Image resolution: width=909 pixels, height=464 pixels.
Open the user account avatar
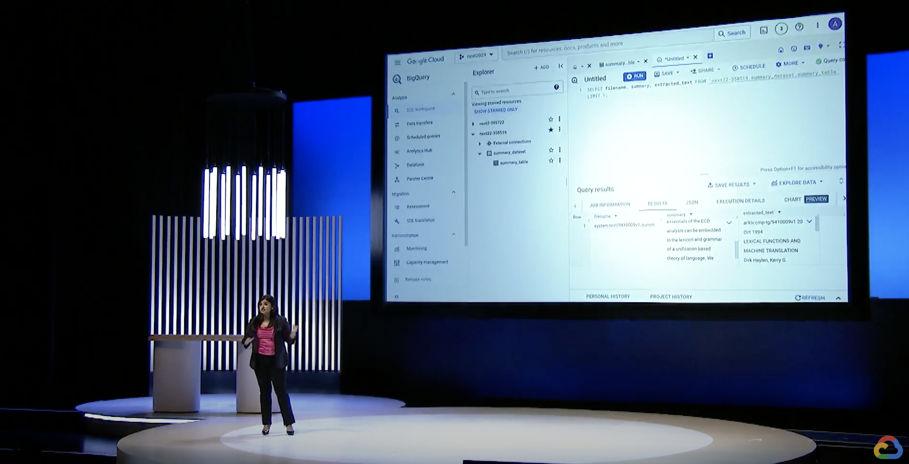click(x=835, y=24)
